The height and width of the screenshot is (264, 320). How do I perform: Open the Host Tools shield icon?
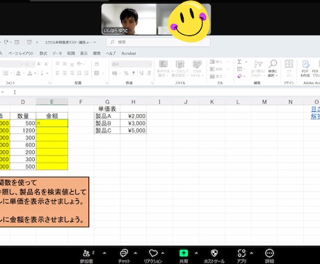click(214, 253)
